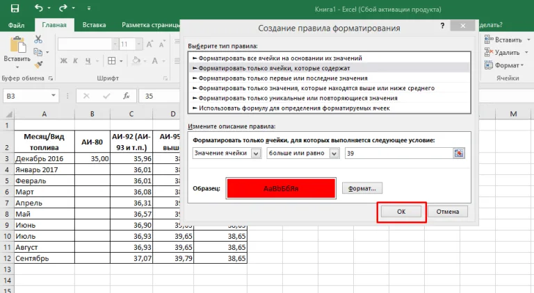The width and height of the screenshot is (534, 293).
Task: Choose rule 'Использовать формулу для определения форматируемых ячеек'
Action: pos(330,108)
